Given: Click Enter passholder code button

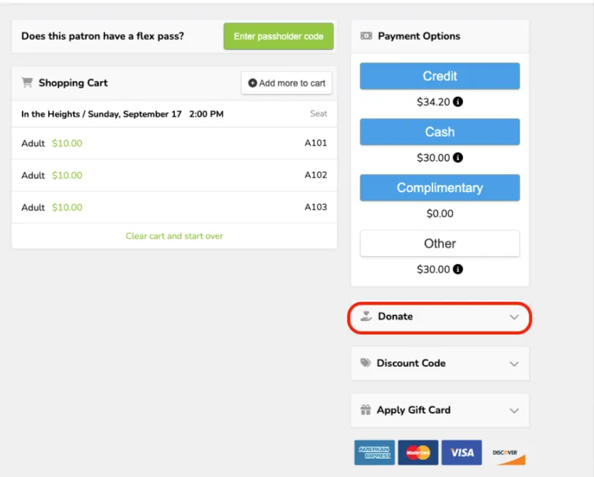Looking at the screenshot, I should point(278,36).
